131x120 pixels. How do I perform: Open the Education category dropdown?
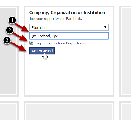(x=69, y=28)
